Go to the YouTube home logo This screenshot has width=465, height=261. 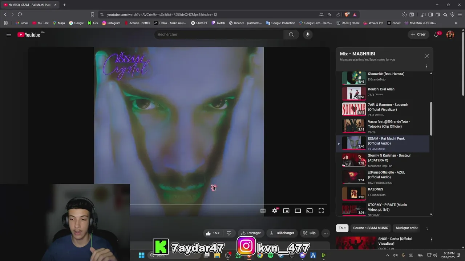coord(29,34)
